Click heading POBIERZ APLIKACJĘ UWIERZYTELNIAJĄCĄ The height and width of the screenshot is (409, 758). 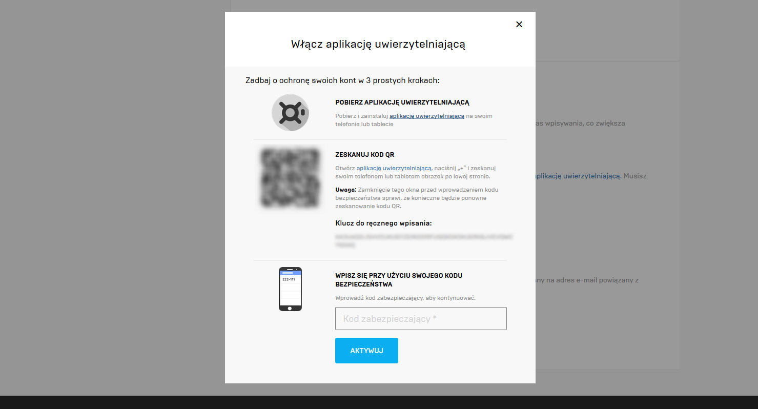click(402, 103)
